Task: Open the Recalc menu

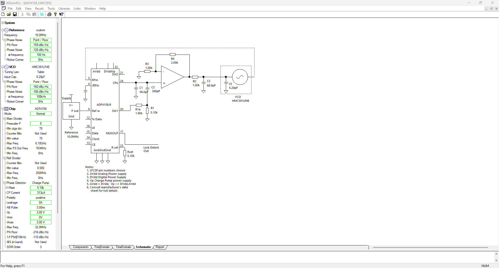Action: coord(40,9)
